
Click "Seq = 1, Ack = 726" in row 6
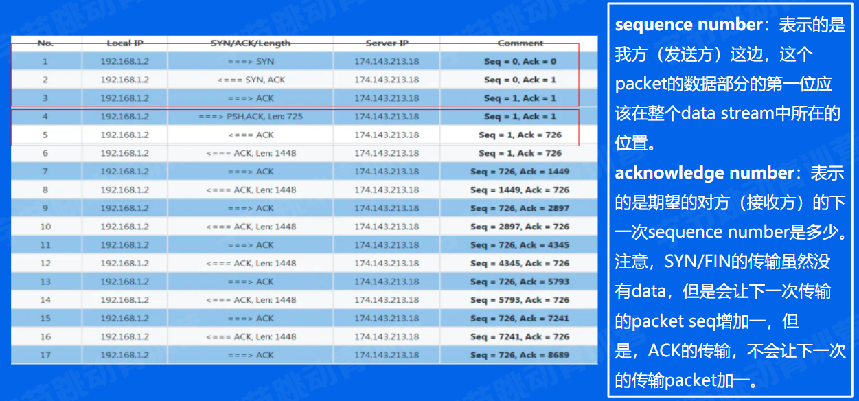(x=520, y=153)
